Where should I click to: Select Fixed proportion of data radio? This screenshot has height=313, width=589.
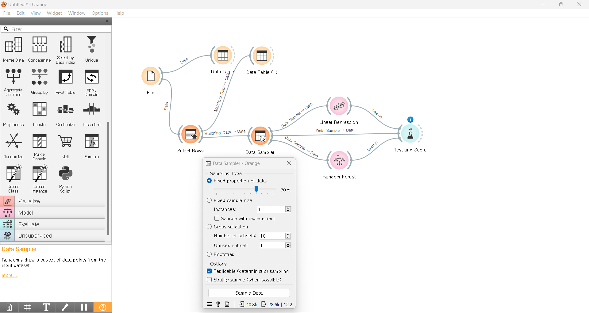point(209,181)
